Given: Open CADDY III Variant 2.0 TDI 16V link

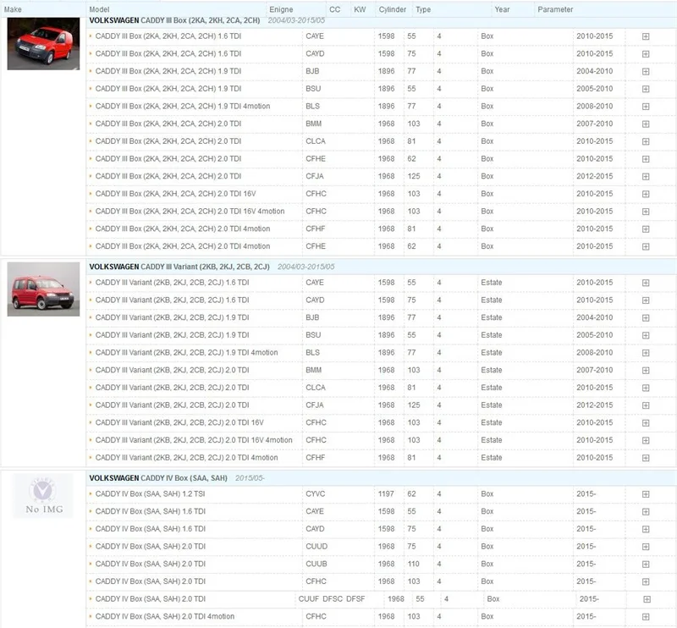Looking at the screenshot, I should click(179, 422).
